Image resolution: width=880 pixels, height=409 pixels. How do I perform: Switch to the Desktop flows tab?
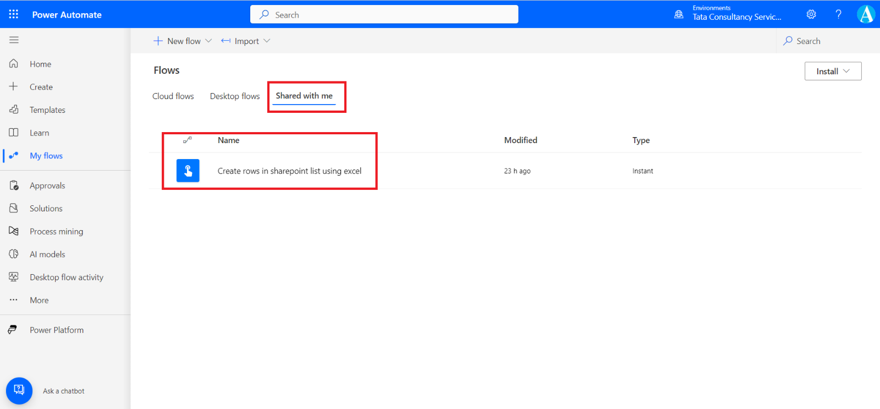pos(235,96)
